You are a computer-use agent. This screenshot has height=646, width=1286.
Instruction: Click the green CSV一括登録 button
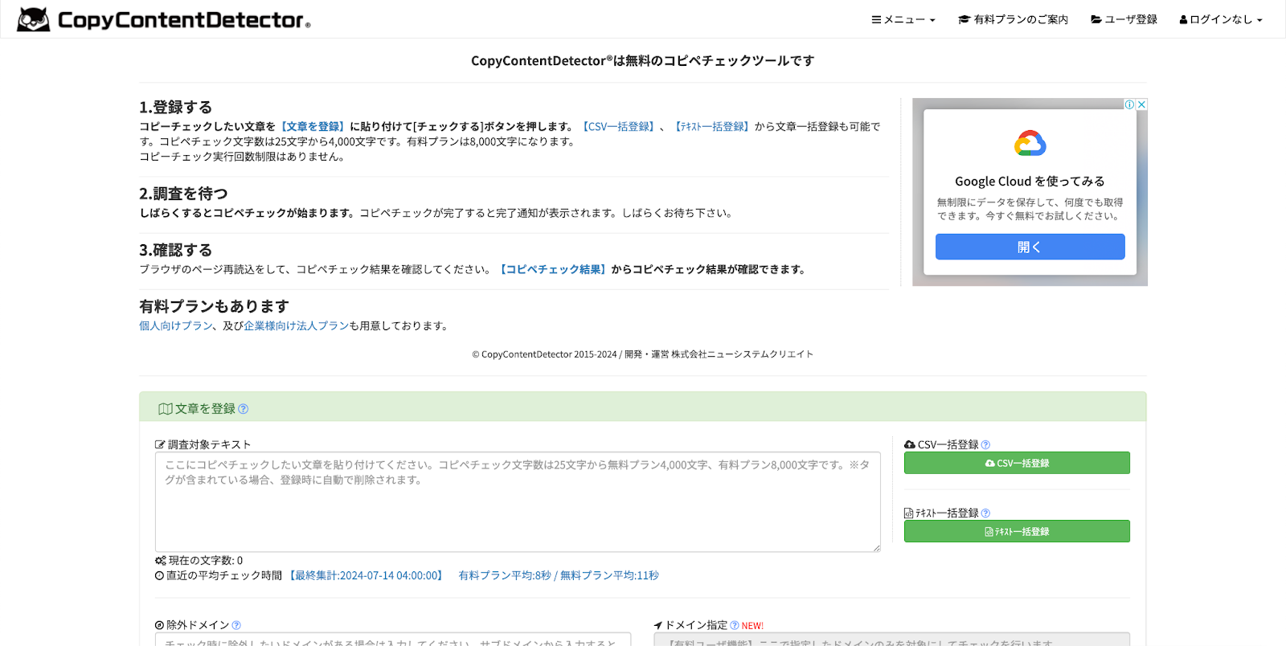pos(1017,463)
